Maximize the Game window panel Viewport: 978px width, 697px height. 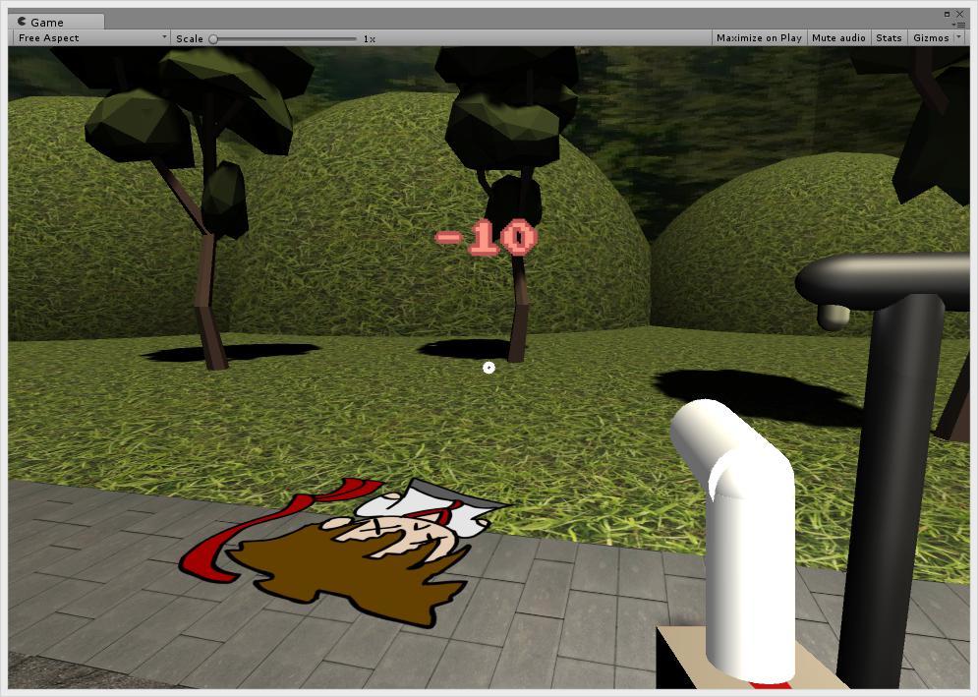(x=948, y=14)
